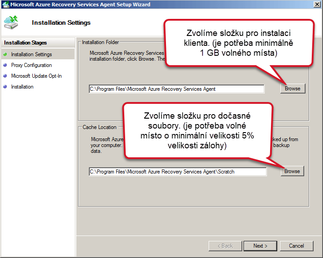Click the bullet beside Proxy Configuration
Image resolution: width=323 pixels, height=258 pixels.
pos(5,65)
